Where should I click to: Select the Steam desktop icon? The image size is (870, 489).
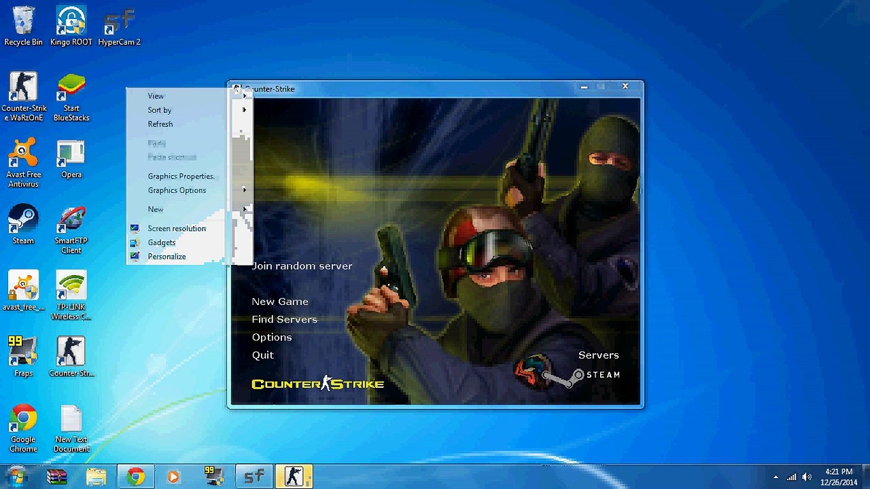pyautogui.click(x=23, y=225)
